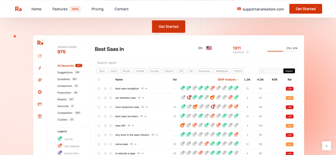Open the Features menu item
This screenshot has height=155, width=336.
click(x=60, y=9)
